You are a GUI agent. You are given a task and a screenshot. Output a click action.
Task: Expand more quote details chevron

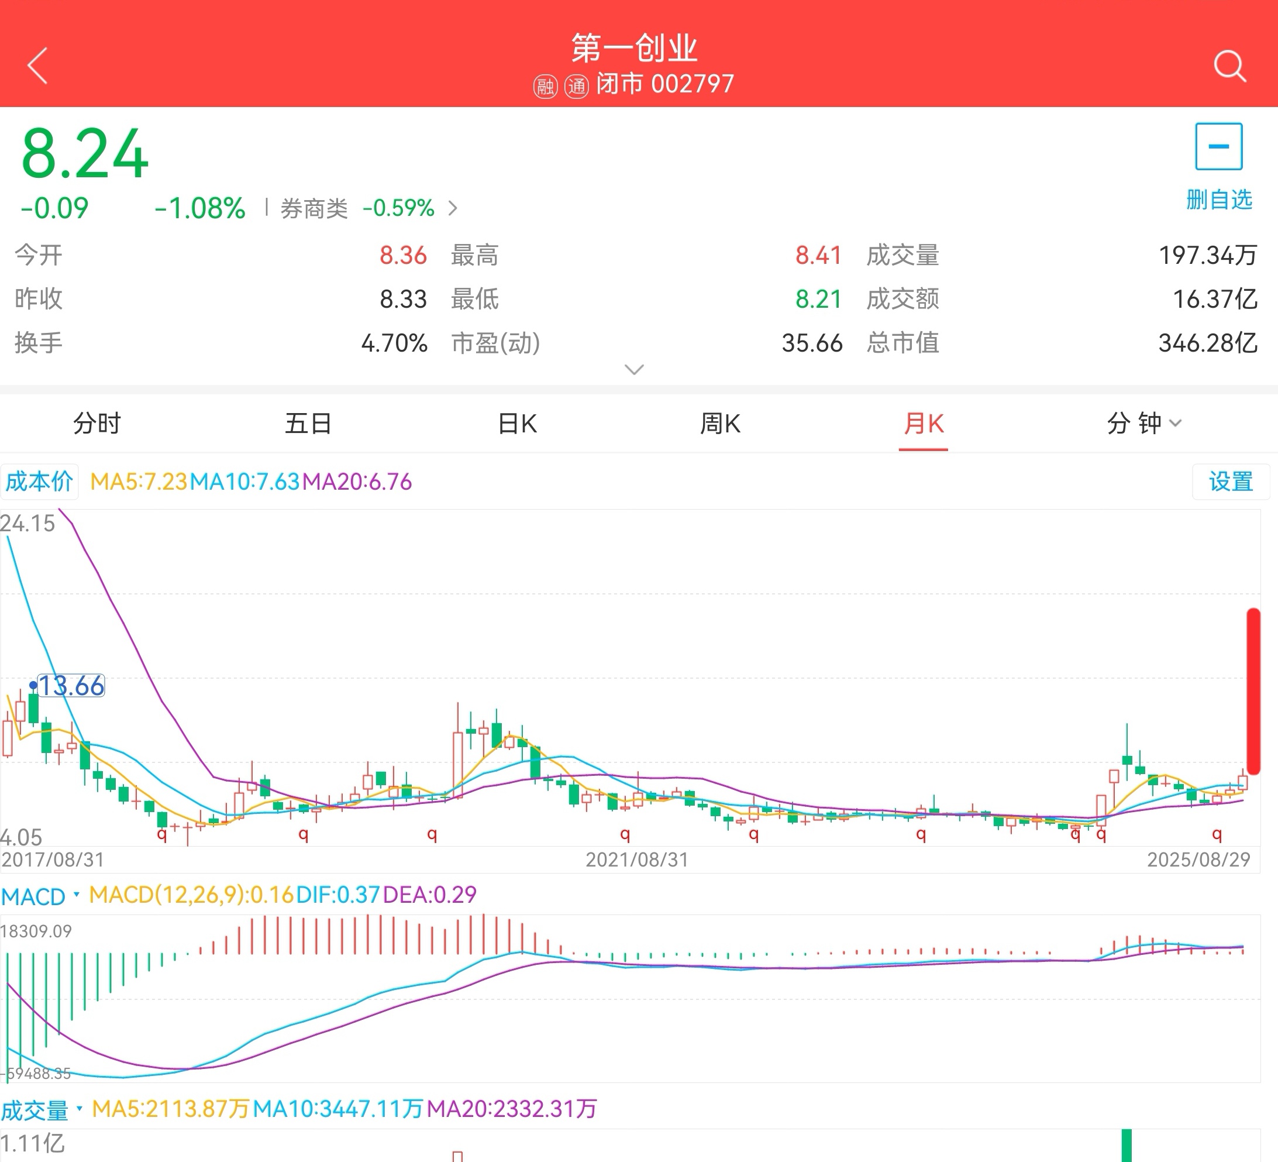point(634,369)
